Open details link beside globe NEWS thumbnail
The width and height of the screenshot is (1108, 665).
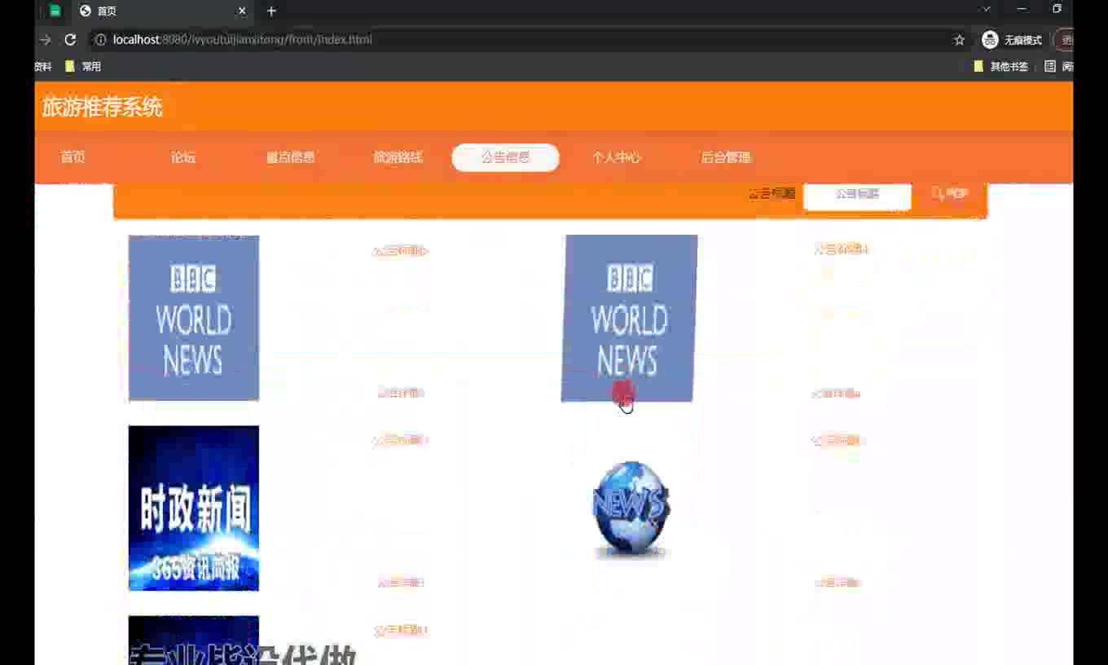click(838, 583)
